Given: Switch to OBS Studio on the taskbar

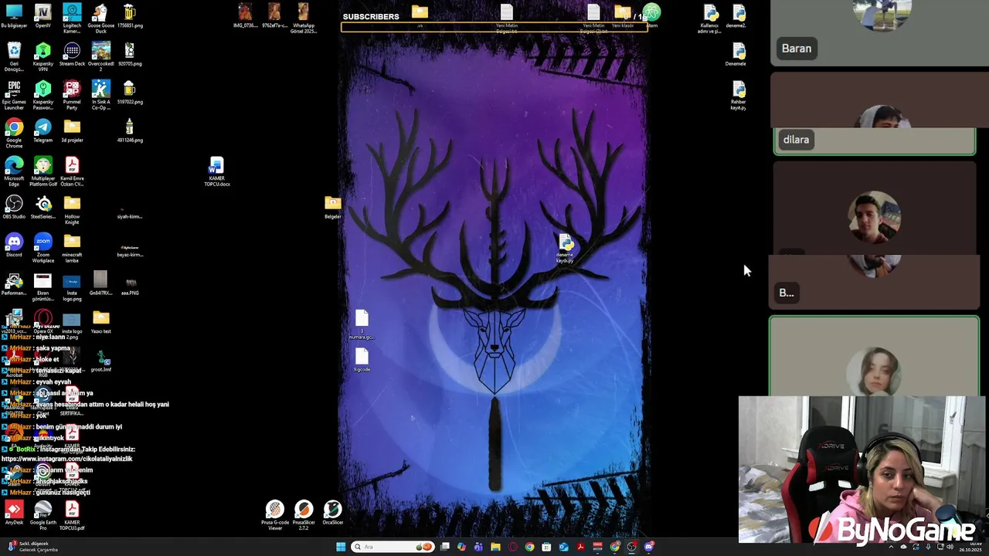Looking at the screenshot, I should pyautogui.click(x=632, y=547).
